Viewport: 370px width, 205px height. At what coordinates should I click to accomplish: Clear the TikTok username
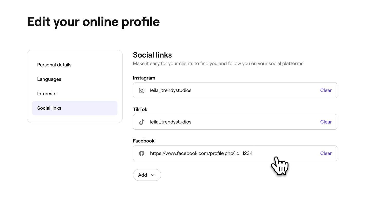(326, 122)
